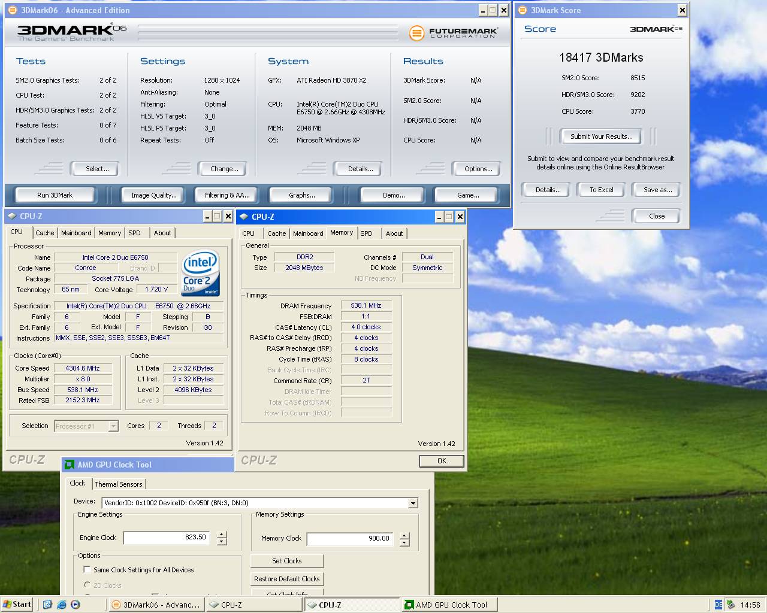Screen dimensions: 767x613
Task: Click the 3DMark06 title bar icon
Action: [x=13, y=10]
